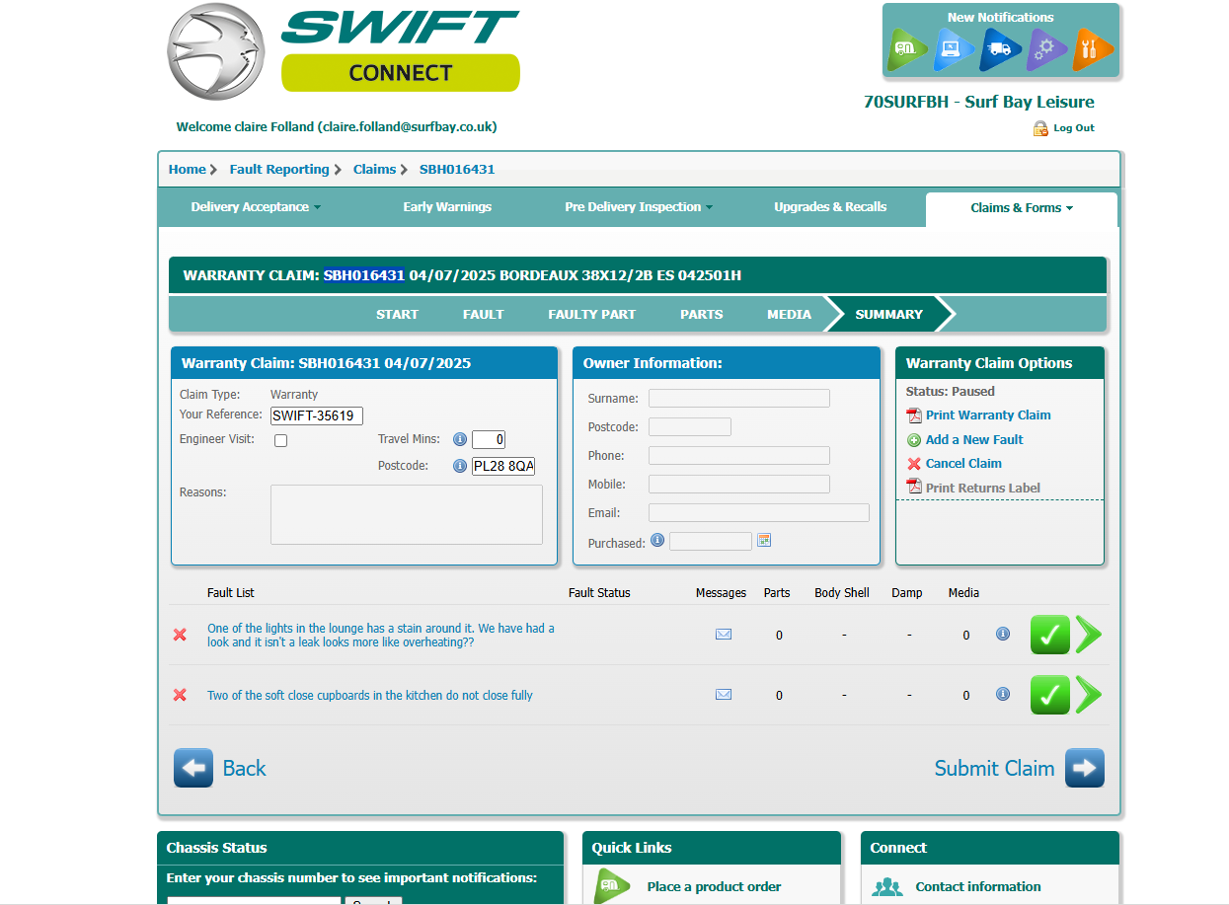Toggle the Engineer Visit checkbox
This screenshot has height=905, width=1229.
point(280,440)
